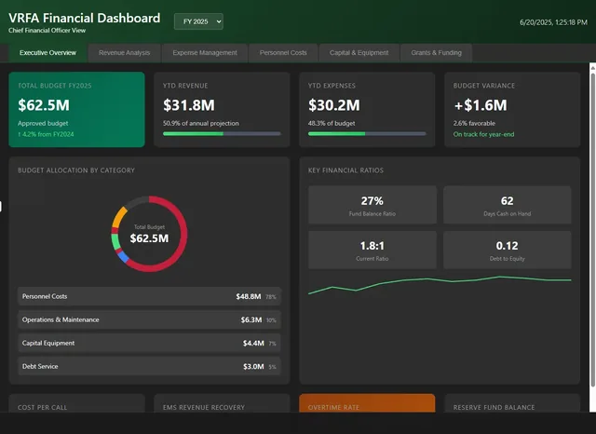Click the Cost Per Call card header
The image size is (596, 434).
tap(43, 407)
